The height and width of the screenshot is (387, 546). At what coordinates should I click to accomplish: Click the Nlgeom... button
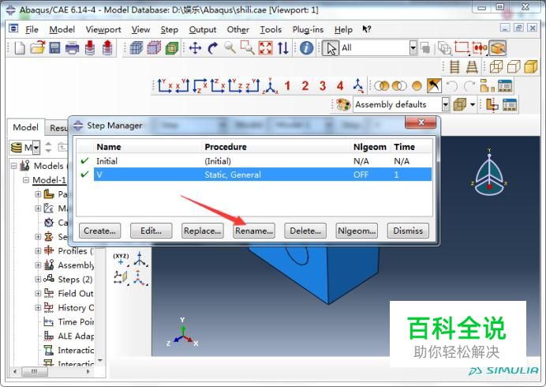357,231
